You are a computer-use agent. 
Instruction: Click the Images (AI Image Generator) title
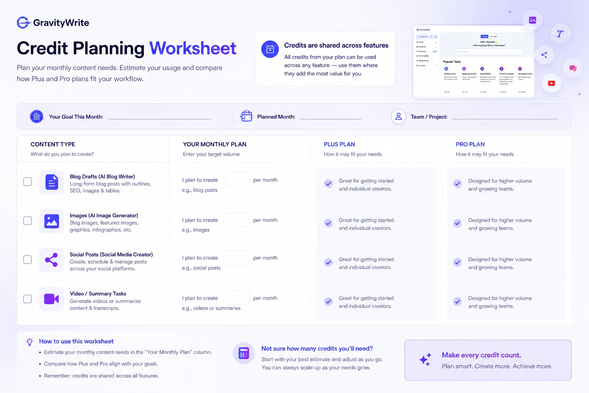pyautogui.click(x=104, y=216)
